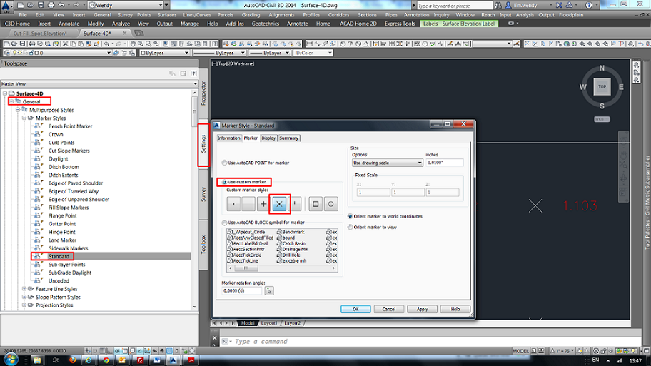Open the ByLayer color dropdown
Image resolution: width=651 pixels, height=366 pixels.
pos(165,53)
